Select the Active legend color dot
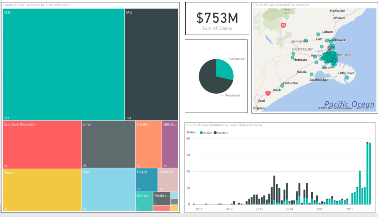The width and height of the screenshot is (378, 217). [201, 133]
